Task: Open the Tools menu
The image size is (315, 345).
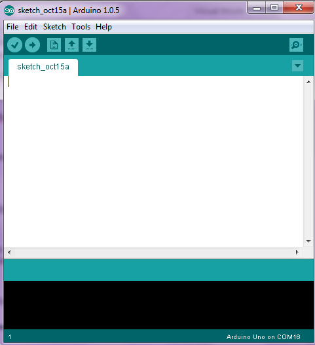Action: click(x=81, y=27)
